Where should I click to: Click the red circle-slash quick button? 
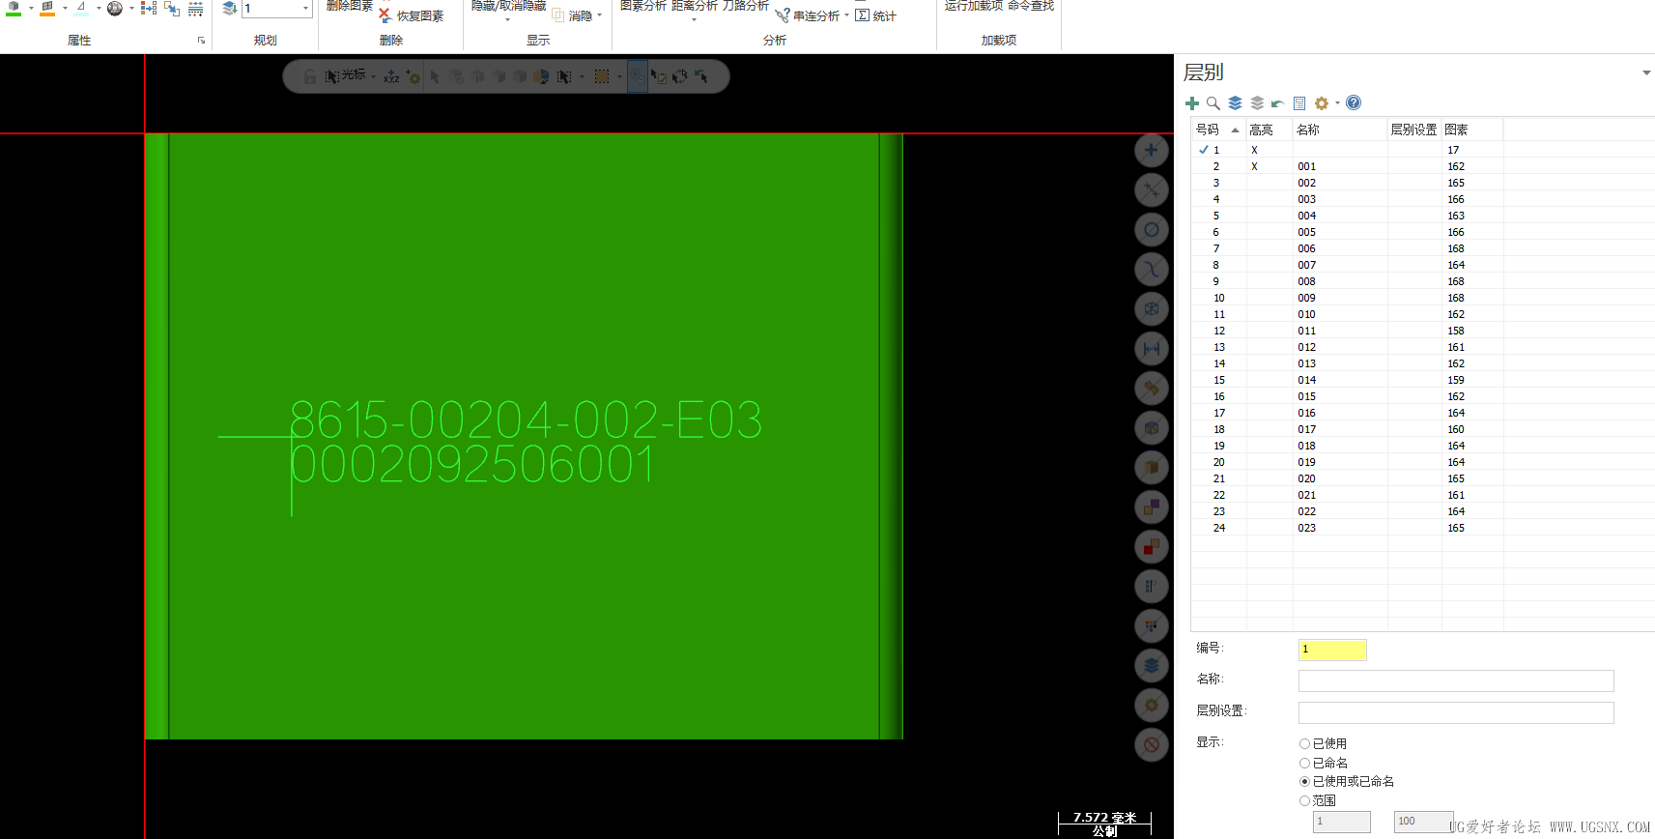(1151, 744)
